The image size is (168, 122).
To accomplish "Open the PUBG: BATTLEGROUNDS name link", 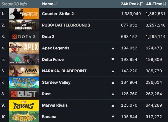I will tap(66, 25).
